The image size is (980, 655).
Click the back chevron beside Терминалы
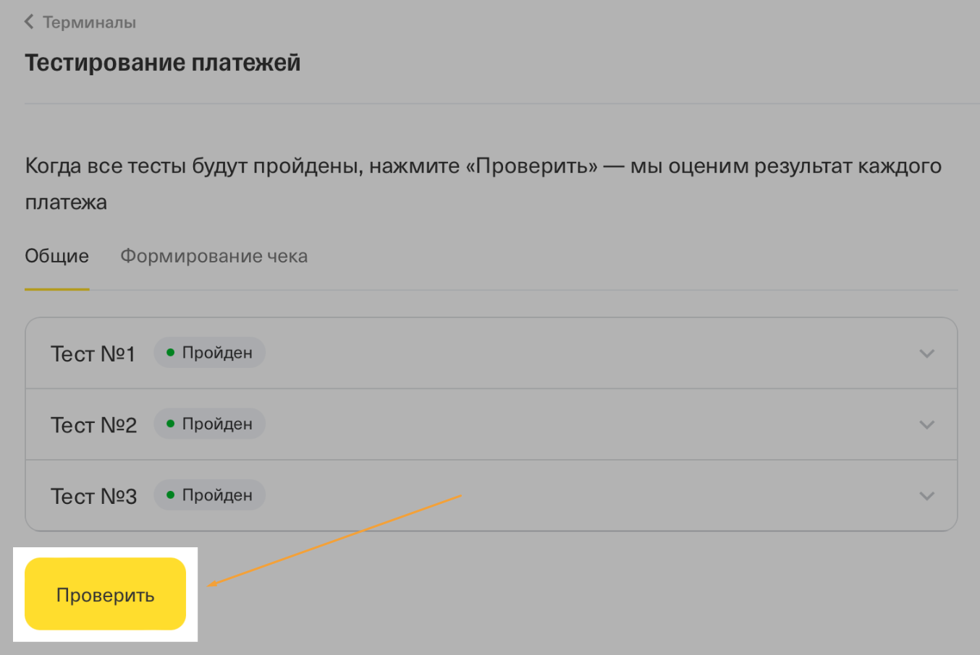29,22
